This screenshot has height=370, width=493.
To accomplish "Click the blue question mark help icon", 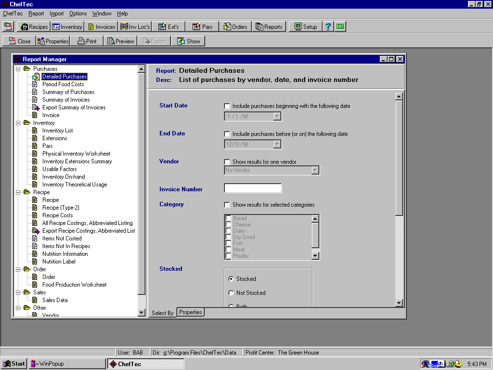I will pyautogui.click(x=328, y=27).
